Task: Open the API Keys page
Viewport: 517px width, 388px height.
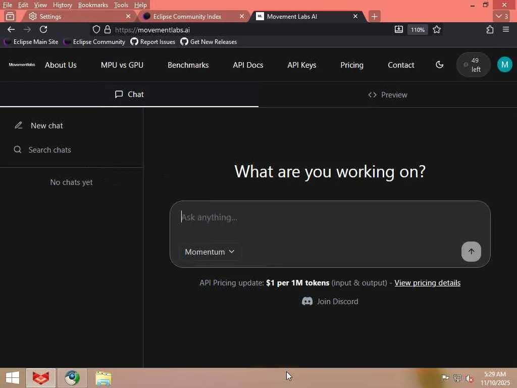Action: [302, 65]
